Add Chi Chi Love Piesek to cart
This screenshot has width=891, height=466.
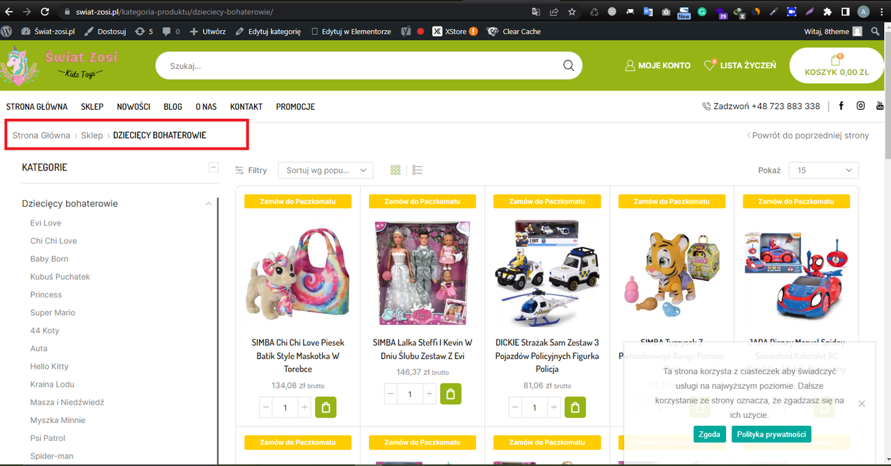coord(326,408)
